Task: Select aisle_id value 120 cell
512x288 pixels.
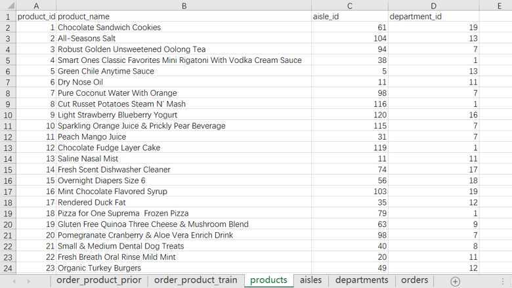Action: pos(350,115)
